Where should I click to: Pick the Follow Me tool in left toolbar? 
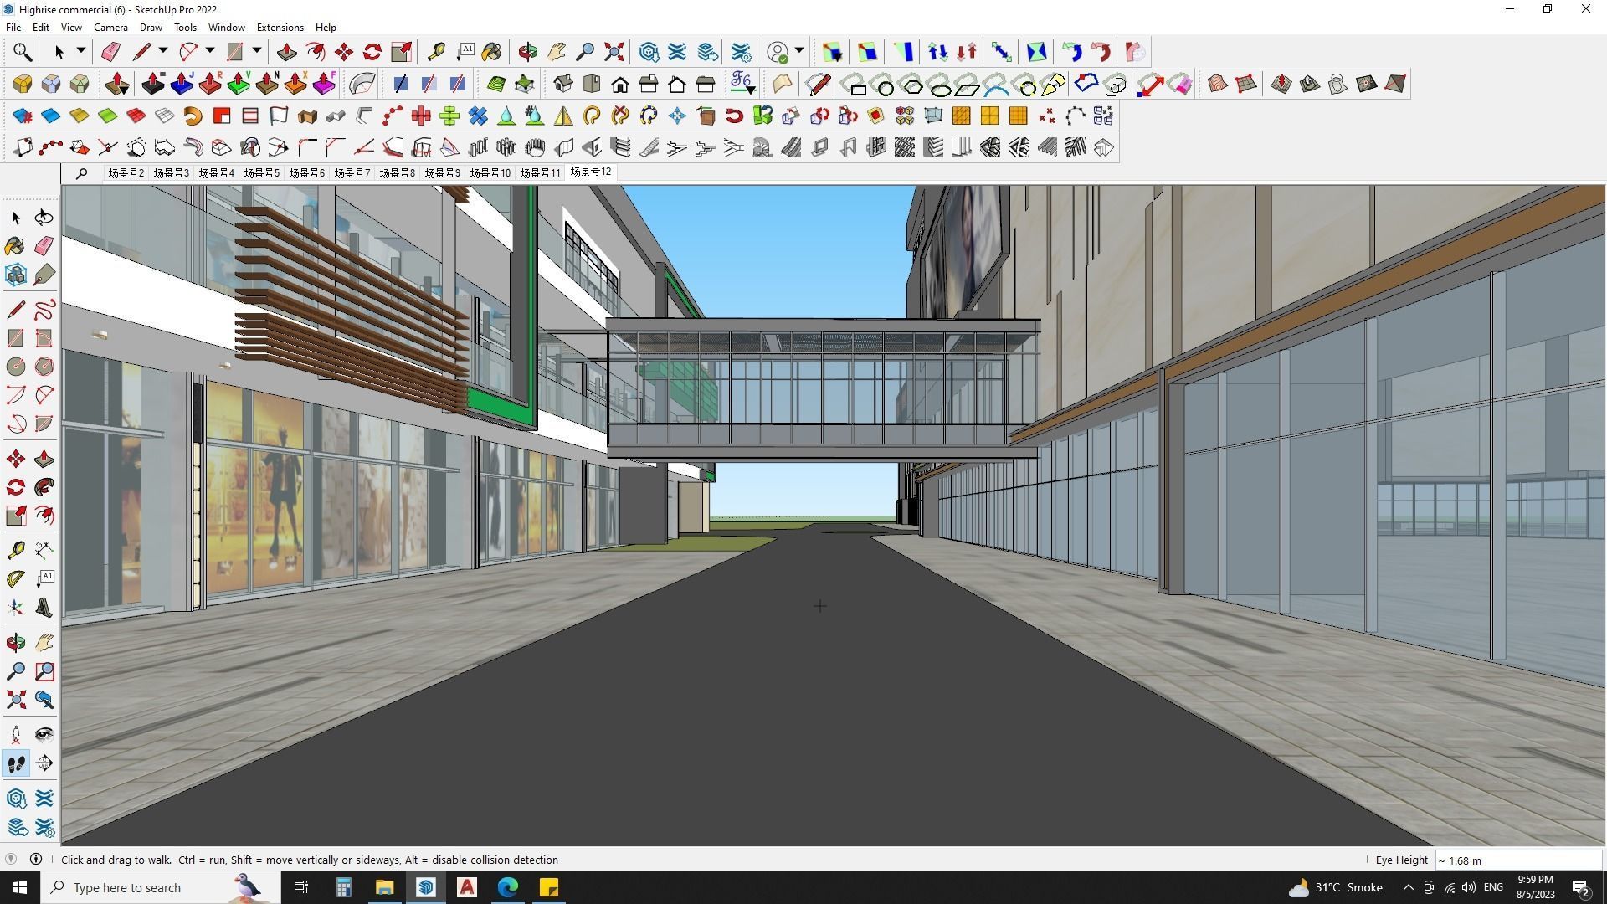click(44, 487)
